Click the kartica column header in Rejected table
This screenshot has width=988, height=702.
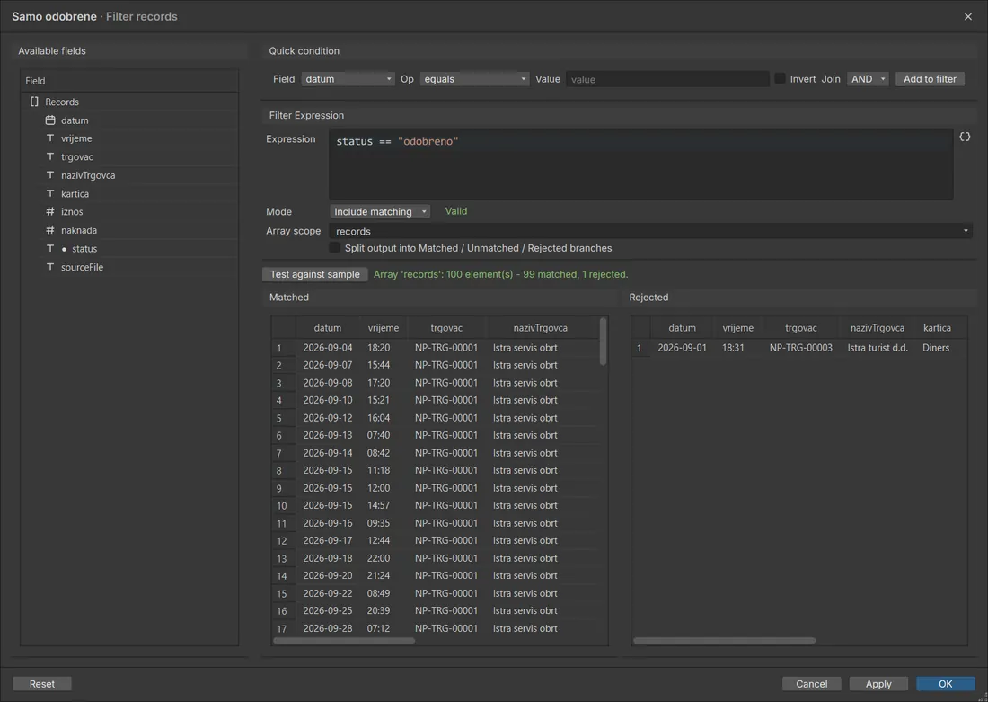coord(937,328)
